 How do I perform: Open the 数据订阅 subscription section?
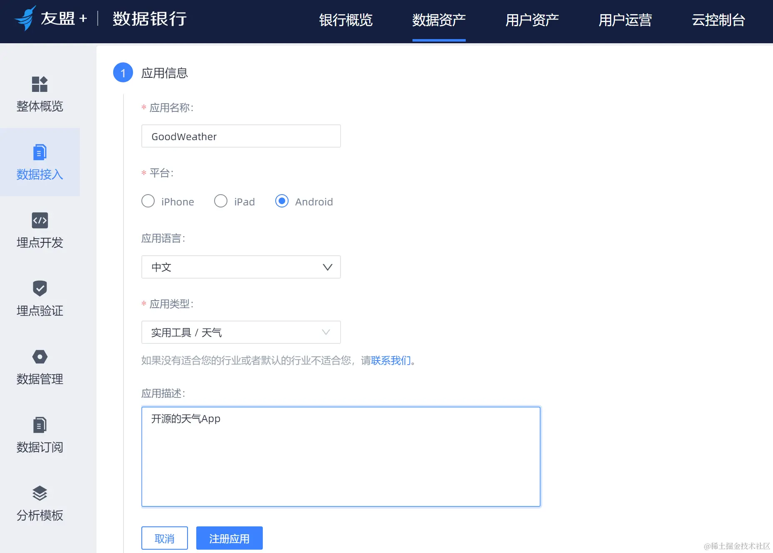[x=40, y=436]
